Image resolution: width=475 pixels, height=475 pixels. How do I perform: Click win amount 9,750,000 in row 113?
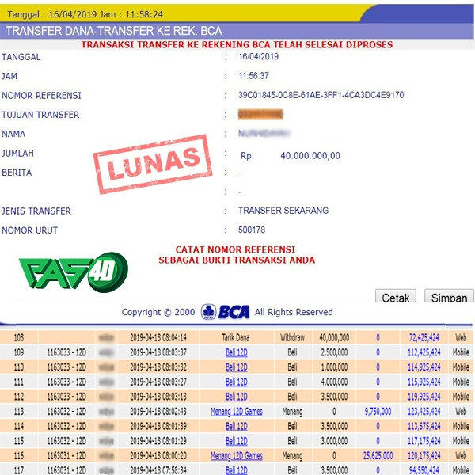(x=378, y=412)
